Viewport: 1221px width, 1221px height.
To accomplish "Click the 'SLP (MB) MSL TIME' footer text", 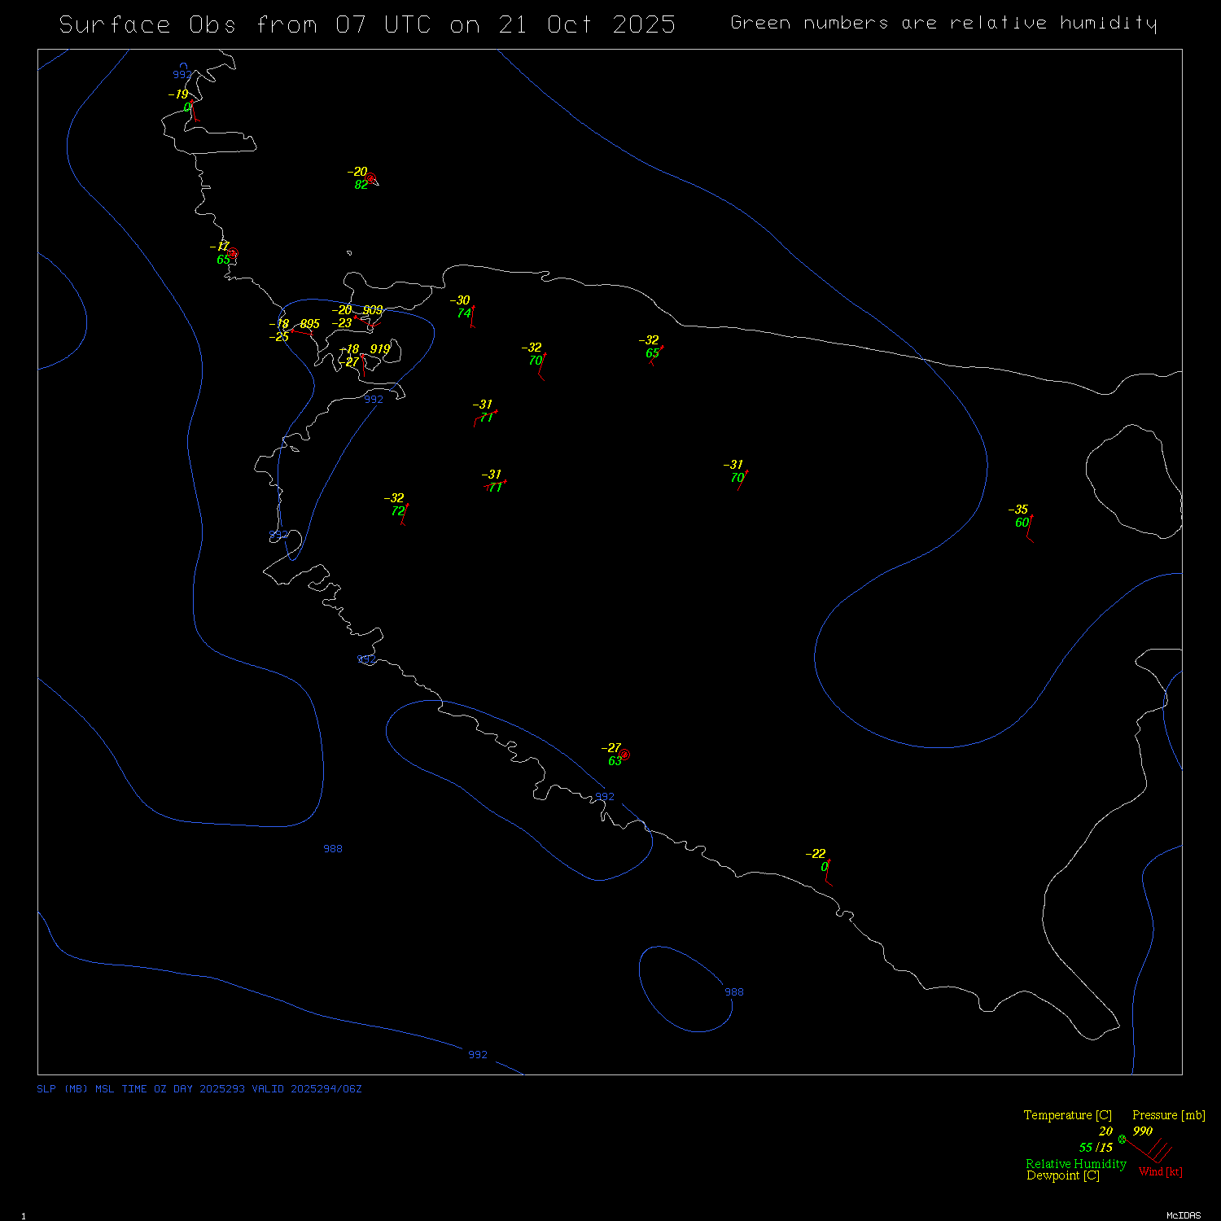I will click(199, 1088).
